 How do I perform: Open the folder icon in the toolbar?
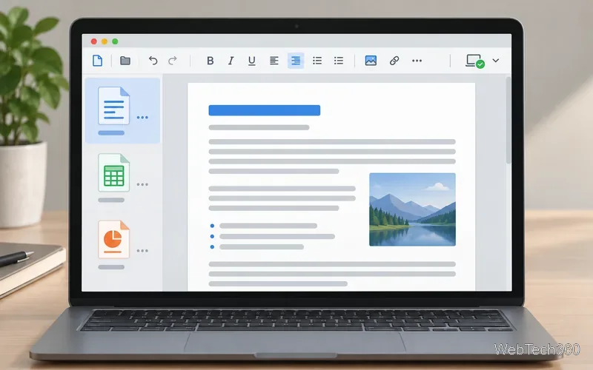(125, 61)
